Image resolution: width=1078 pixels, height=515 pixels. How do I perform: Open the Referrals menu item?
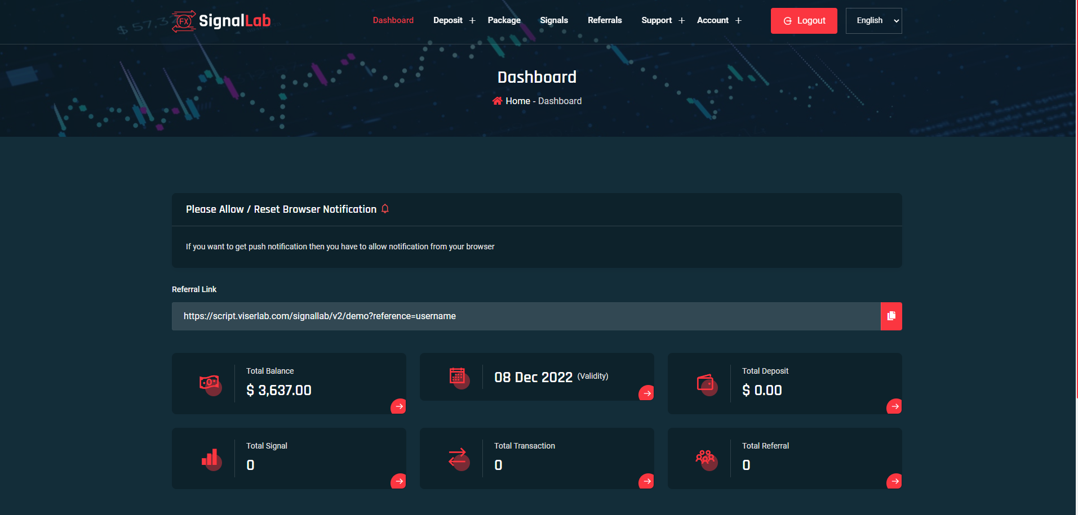pos(605,20)
